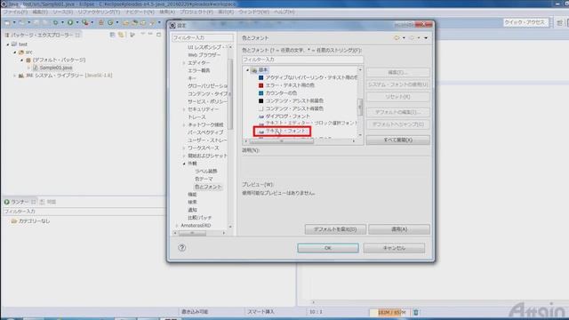Click the teal swatch for カウンターの色
The height and width of the screenshot is (320, 569).
[260, 92]
